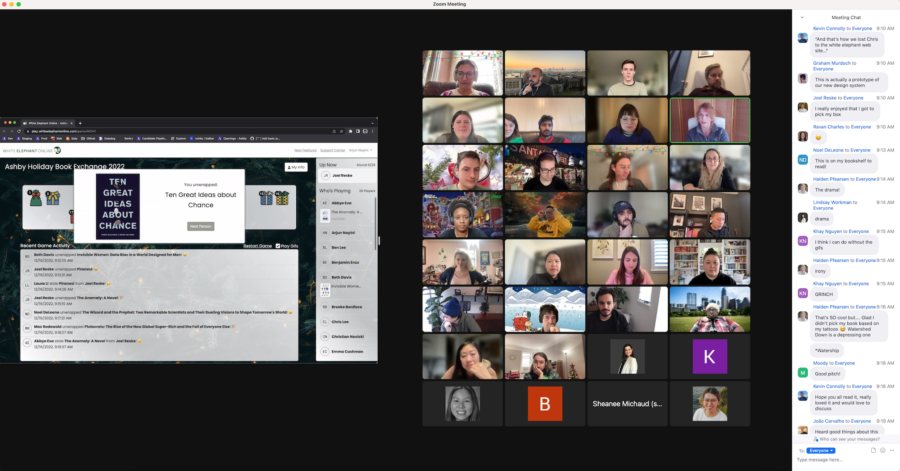Viewport: 900px width, 471px height.
Task: Open the Github bookmark in bookmarks bar
Action: (x=88, y=139)
